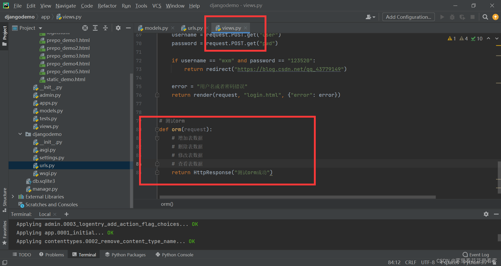Select admin.py in project tree
501x266 pixels.
point(50,95)
